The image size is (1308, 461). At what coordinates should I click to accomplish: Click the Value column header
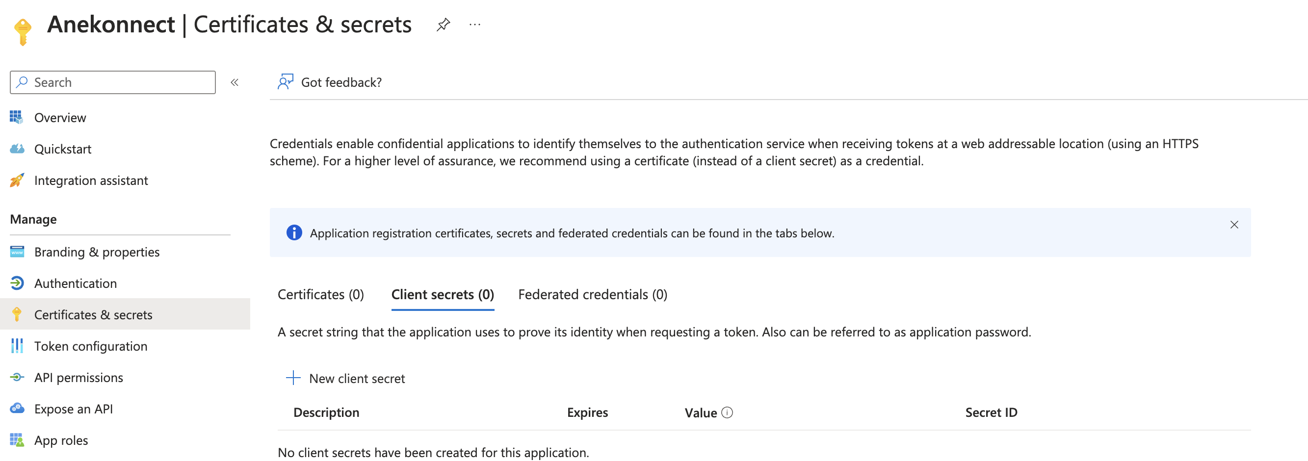701,413
